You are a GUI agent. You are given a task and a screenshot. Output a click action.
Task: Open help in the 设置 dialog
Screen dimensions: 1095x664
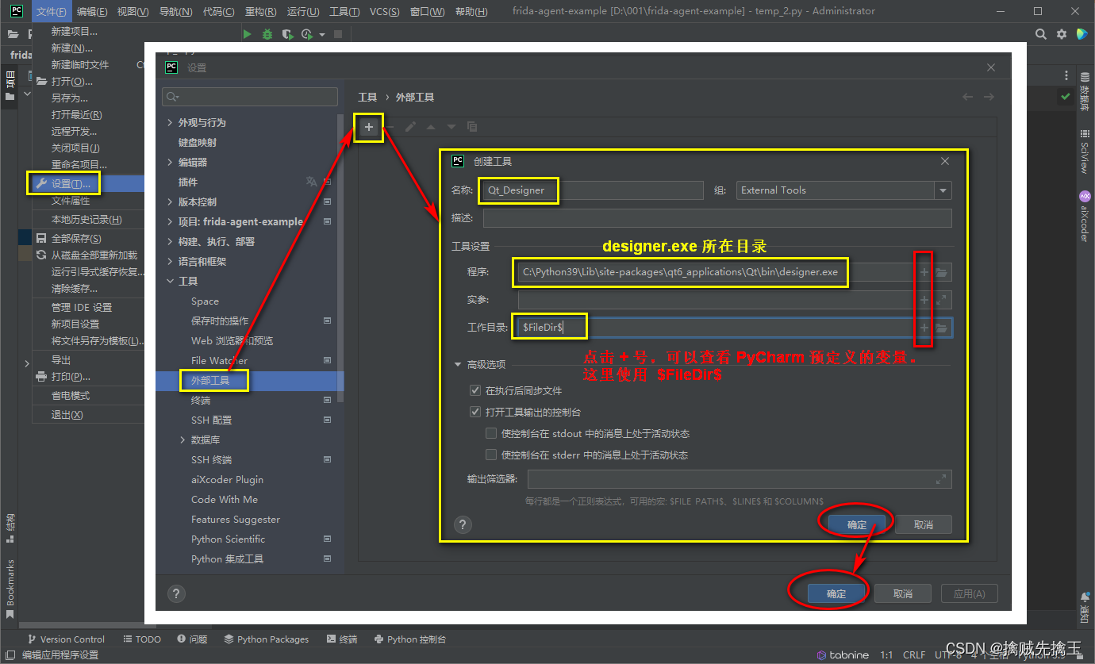point(177,593)
